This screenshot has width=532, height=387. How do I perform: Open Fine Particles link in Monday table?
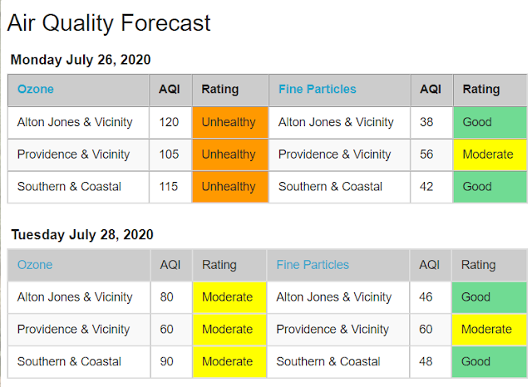point(318,89)
